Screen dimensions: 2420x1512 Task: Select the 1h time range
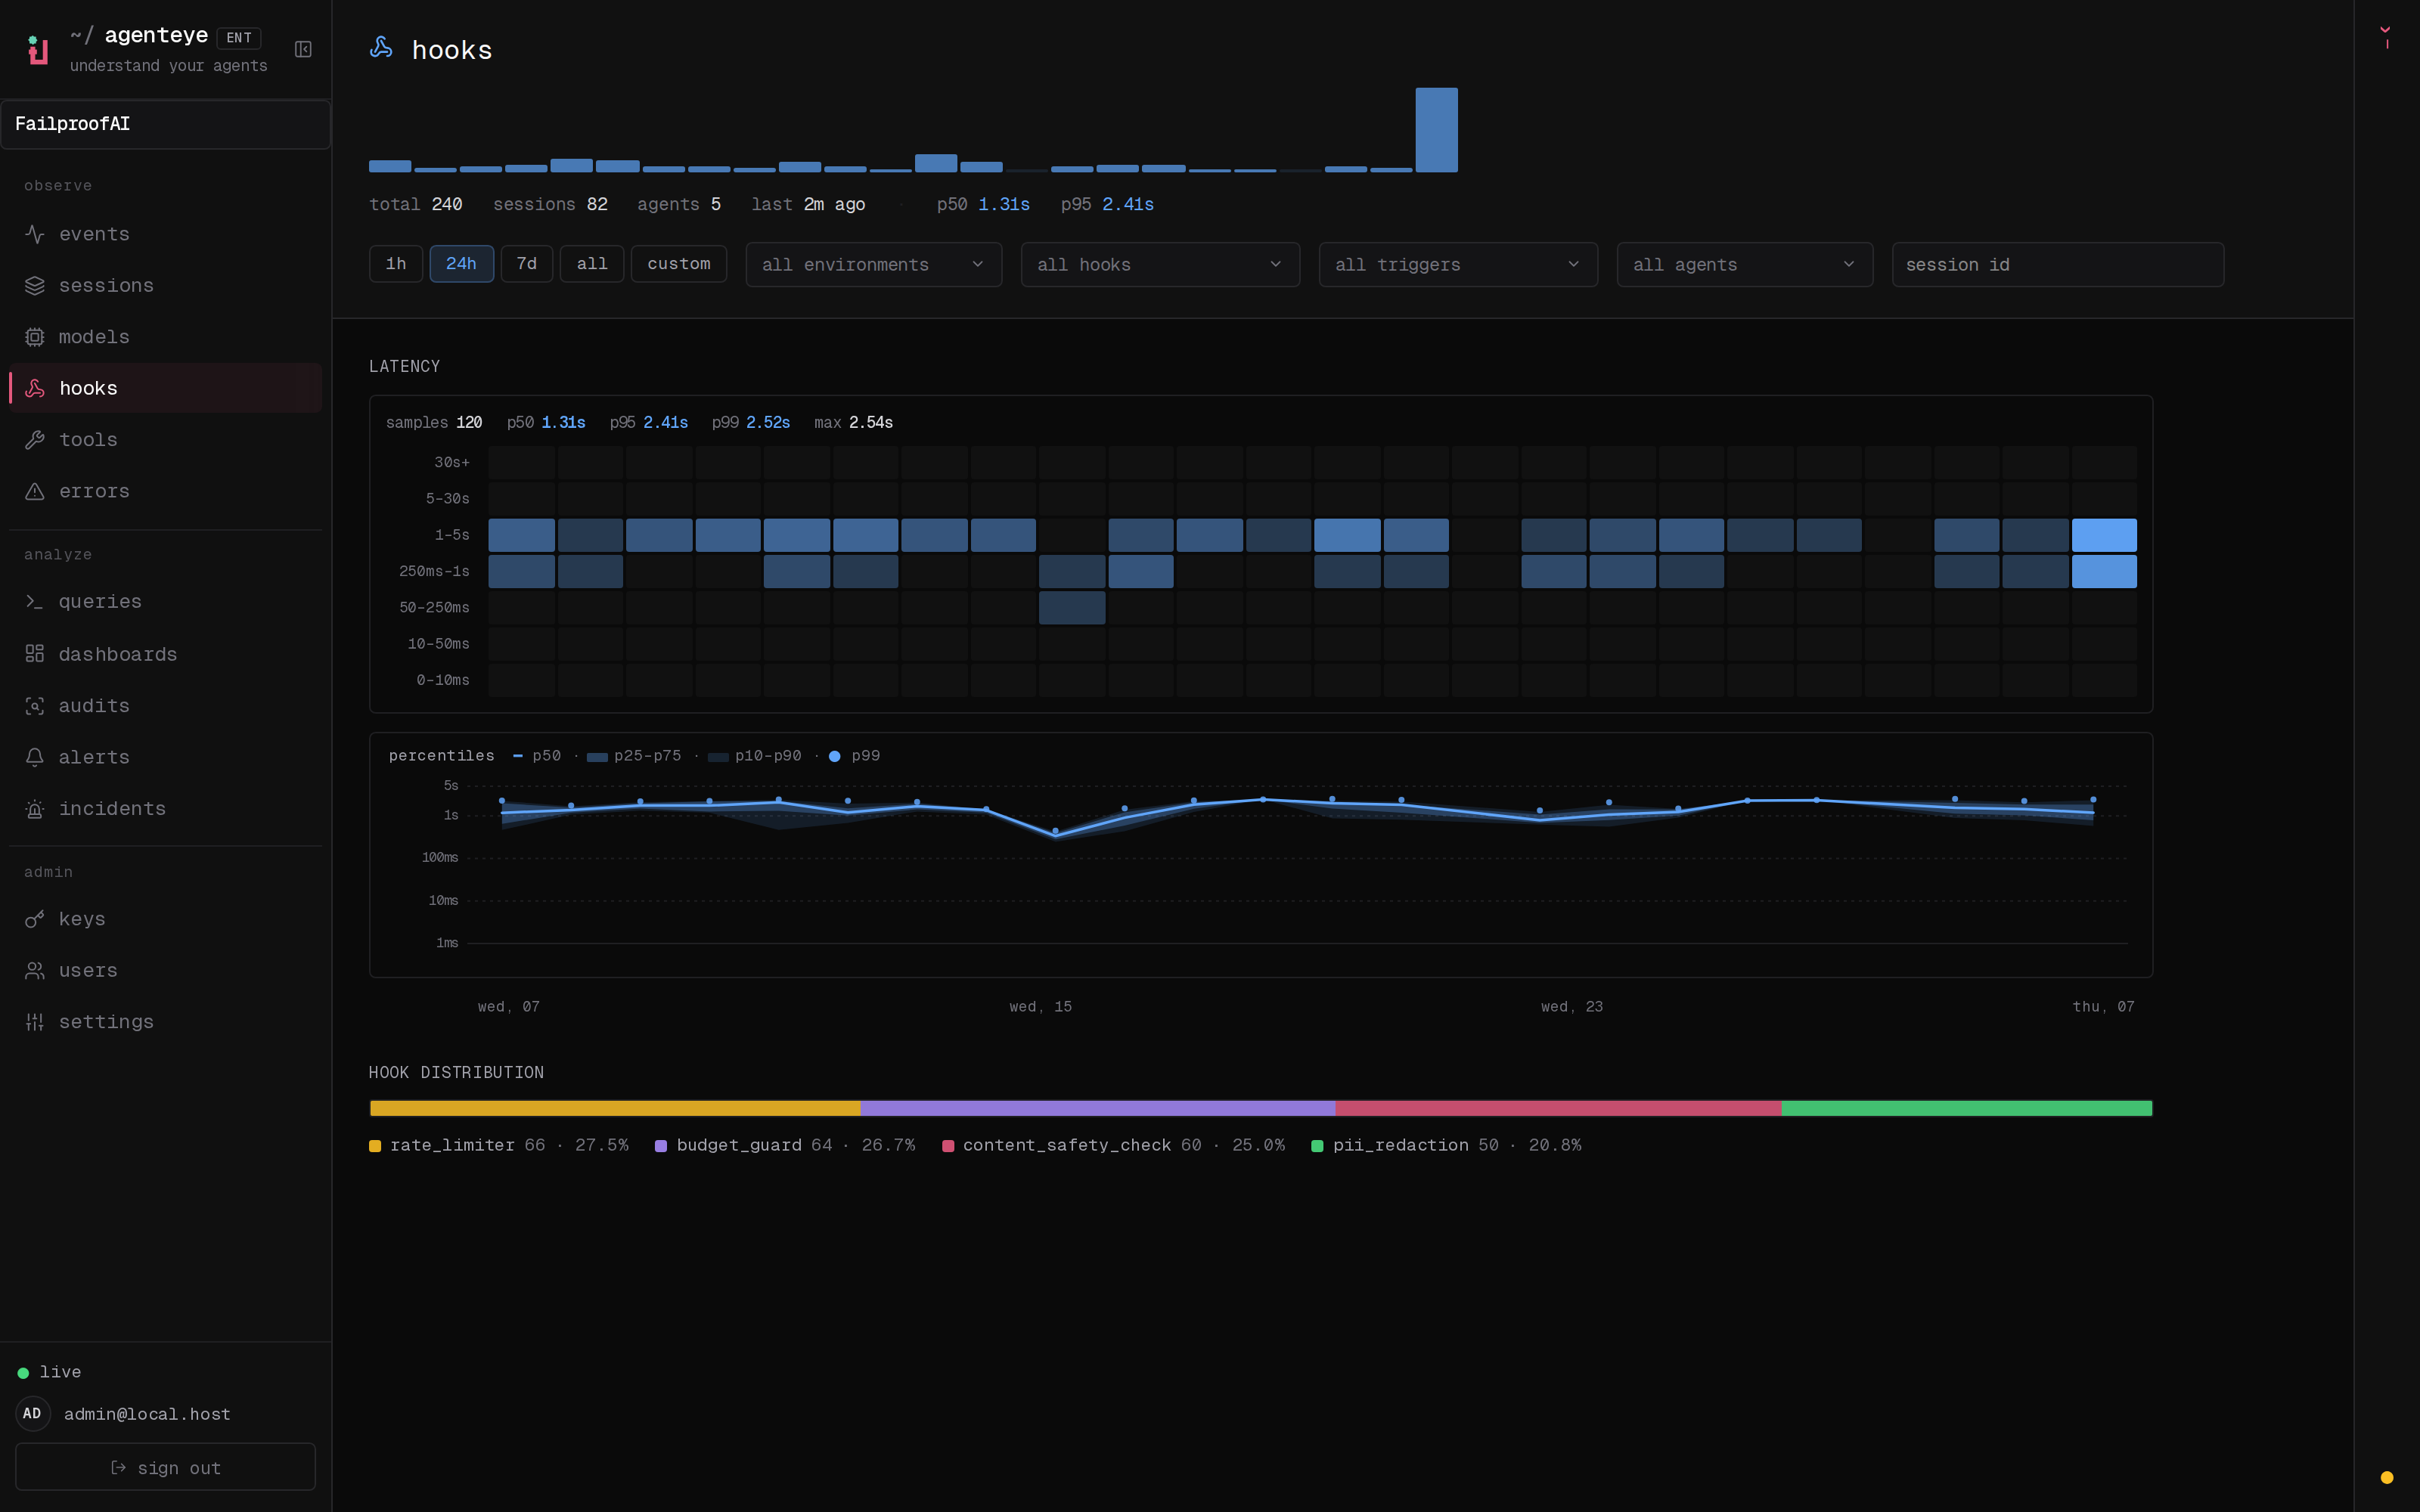coord(396,264)
